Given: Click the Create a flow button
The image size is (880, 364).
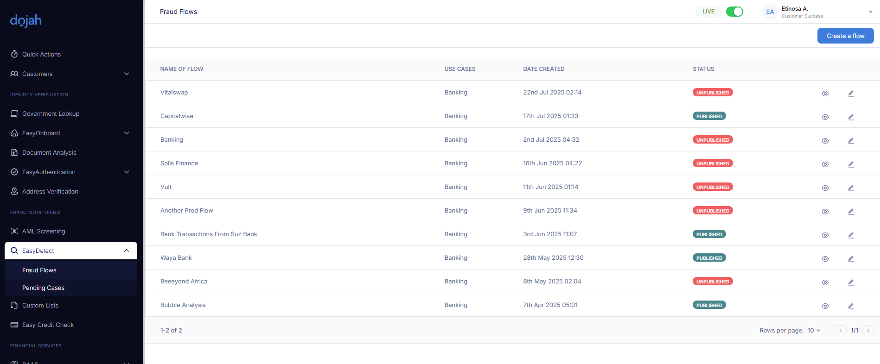Looking at the screenshot, I should pos(845,36).
